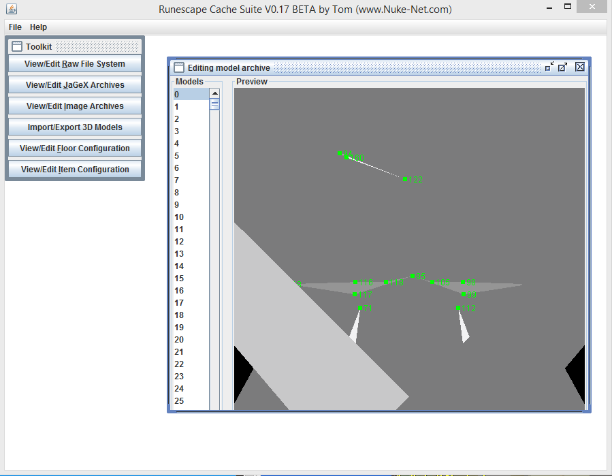Select model 12 in Models list
Image resolution: width=612 pixels, height=476 pixels.
pyautogui.click(x=191, y=241)
